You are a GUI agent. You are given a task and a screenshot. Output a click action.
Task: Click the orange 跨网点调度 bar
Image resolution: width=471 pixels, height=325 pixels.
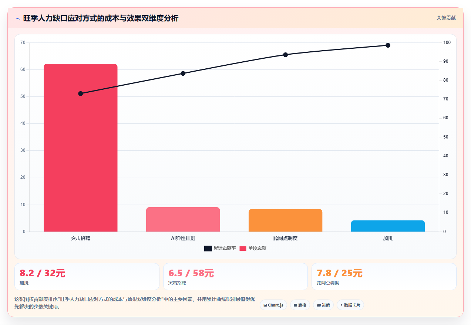point(285,220)
